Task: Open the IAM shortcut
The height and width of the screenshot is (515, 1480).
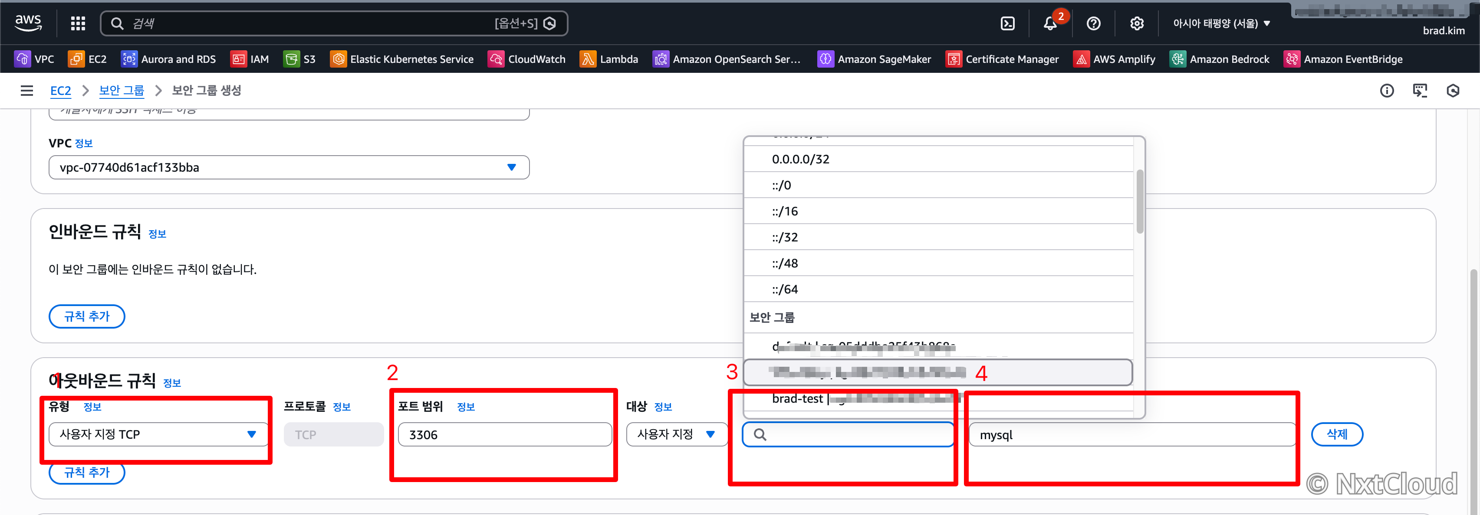Action: (250, 59)
